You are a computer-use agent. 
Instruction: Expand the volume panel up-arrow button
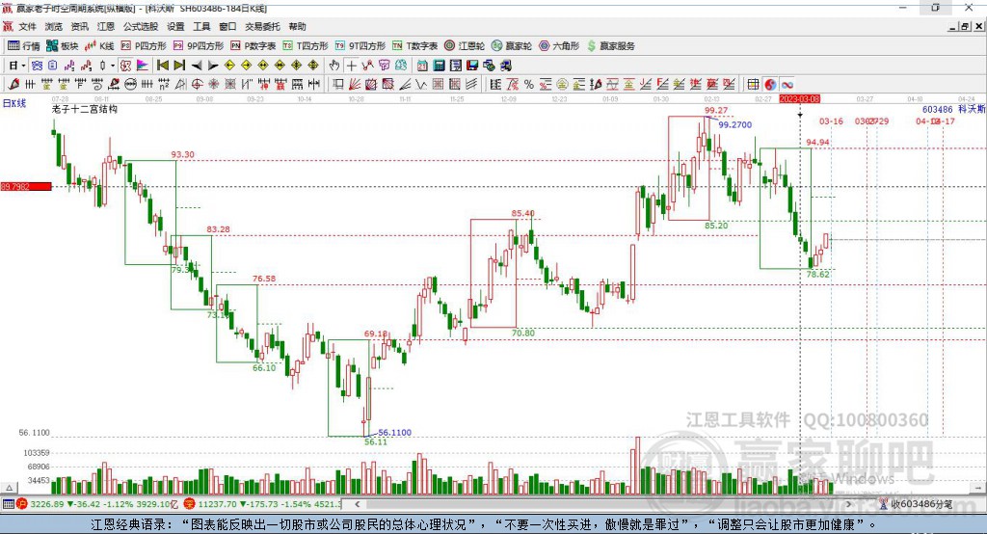pyautogui.click(x=9, y=488)
